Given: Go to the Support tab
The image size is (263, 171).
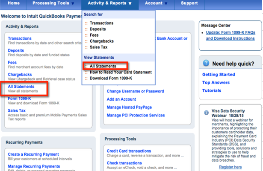Looking at the screenshot, I should pyautogui.click(x=189, y=3).
